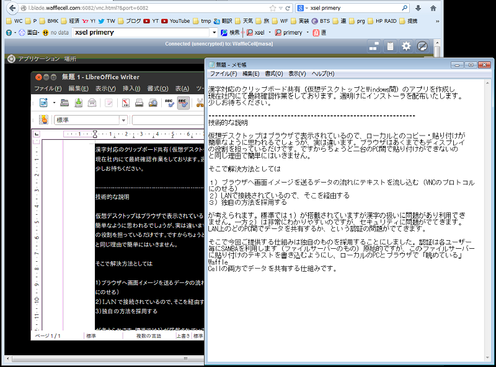The image size is (496, 367).
Task: Click the 検索 button in toolbar
Action: [x=230, y=32]
